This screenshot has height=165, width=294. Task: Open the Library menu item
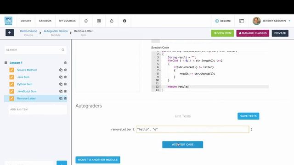click(x=26, y=21)
